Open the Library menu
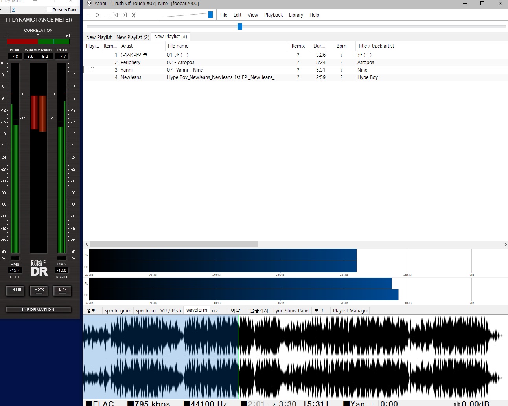 (x=296, y=15)
